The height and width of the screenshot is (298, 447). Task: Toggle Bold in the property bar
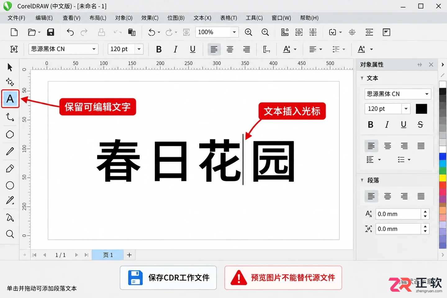(x=159, y=49)
